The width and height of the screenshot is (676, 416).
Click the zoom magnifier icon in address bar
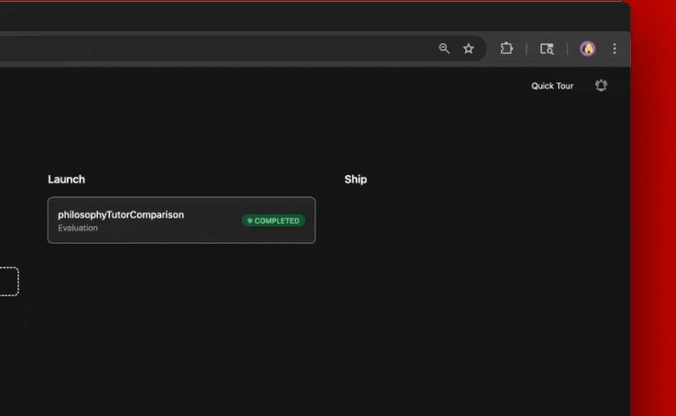click(444, 49)
